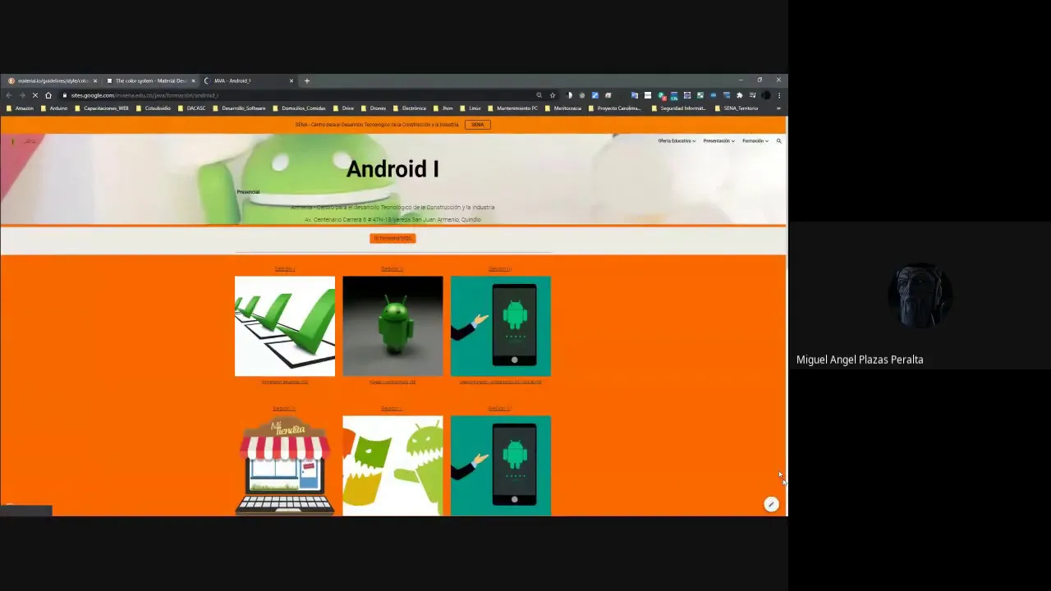Open the Electrónica bookmark folder
The image size is (1051, 591).
point(410,108)
